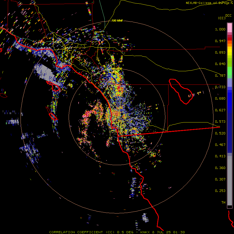Click the KNKX station identifier
The height and width of the screenshot is (234, 234).
[145, 232]
